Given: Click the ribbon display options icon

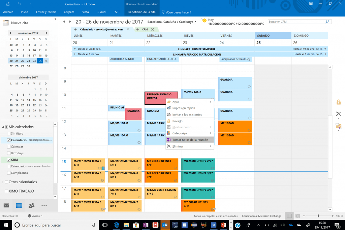Looking at the screenshot, I should (311, 3).
